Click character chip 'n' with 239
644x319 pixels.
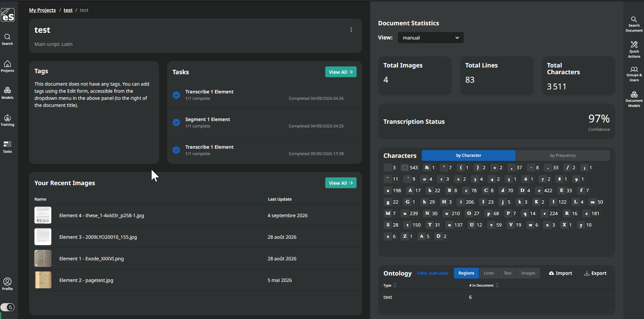point(410,213)
